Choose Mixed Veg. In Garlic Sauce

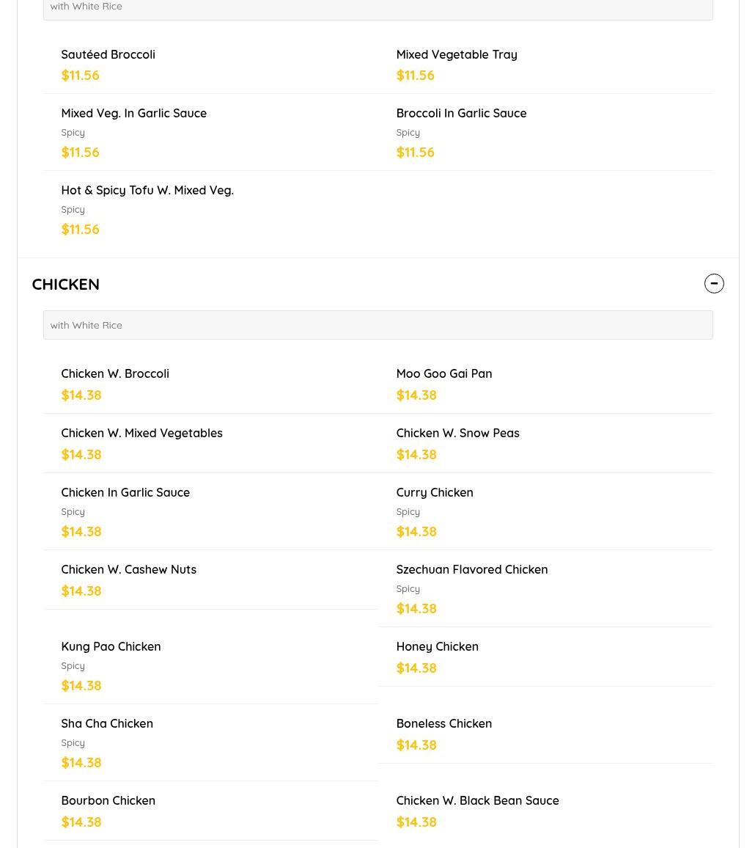tap(133, 114)
